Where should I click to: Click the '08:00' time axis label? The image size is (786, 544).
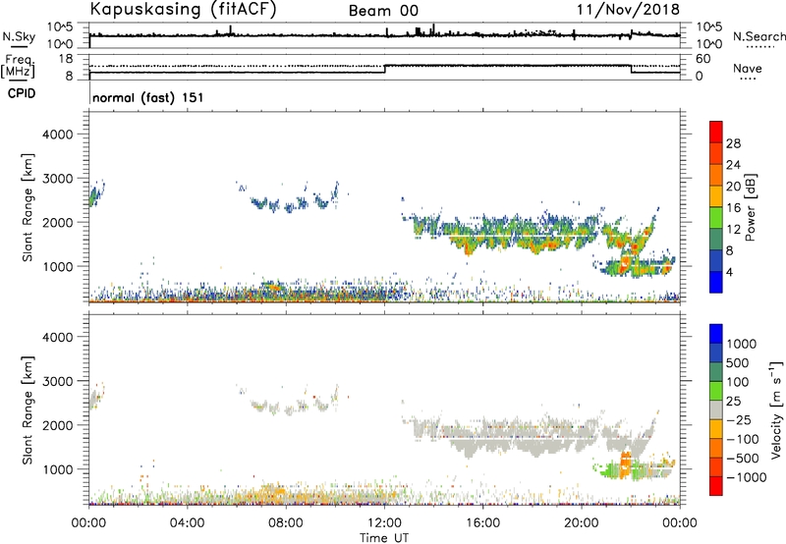click(x=286, y=523)
